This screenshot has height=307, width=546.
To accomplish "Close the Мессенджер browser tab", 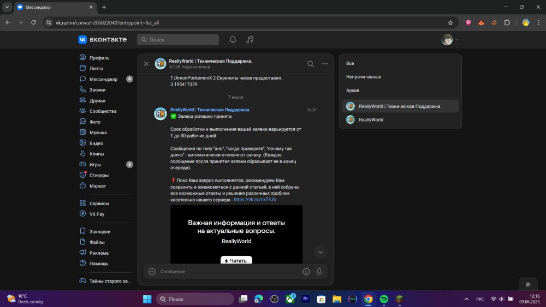I will pos(91,7).
